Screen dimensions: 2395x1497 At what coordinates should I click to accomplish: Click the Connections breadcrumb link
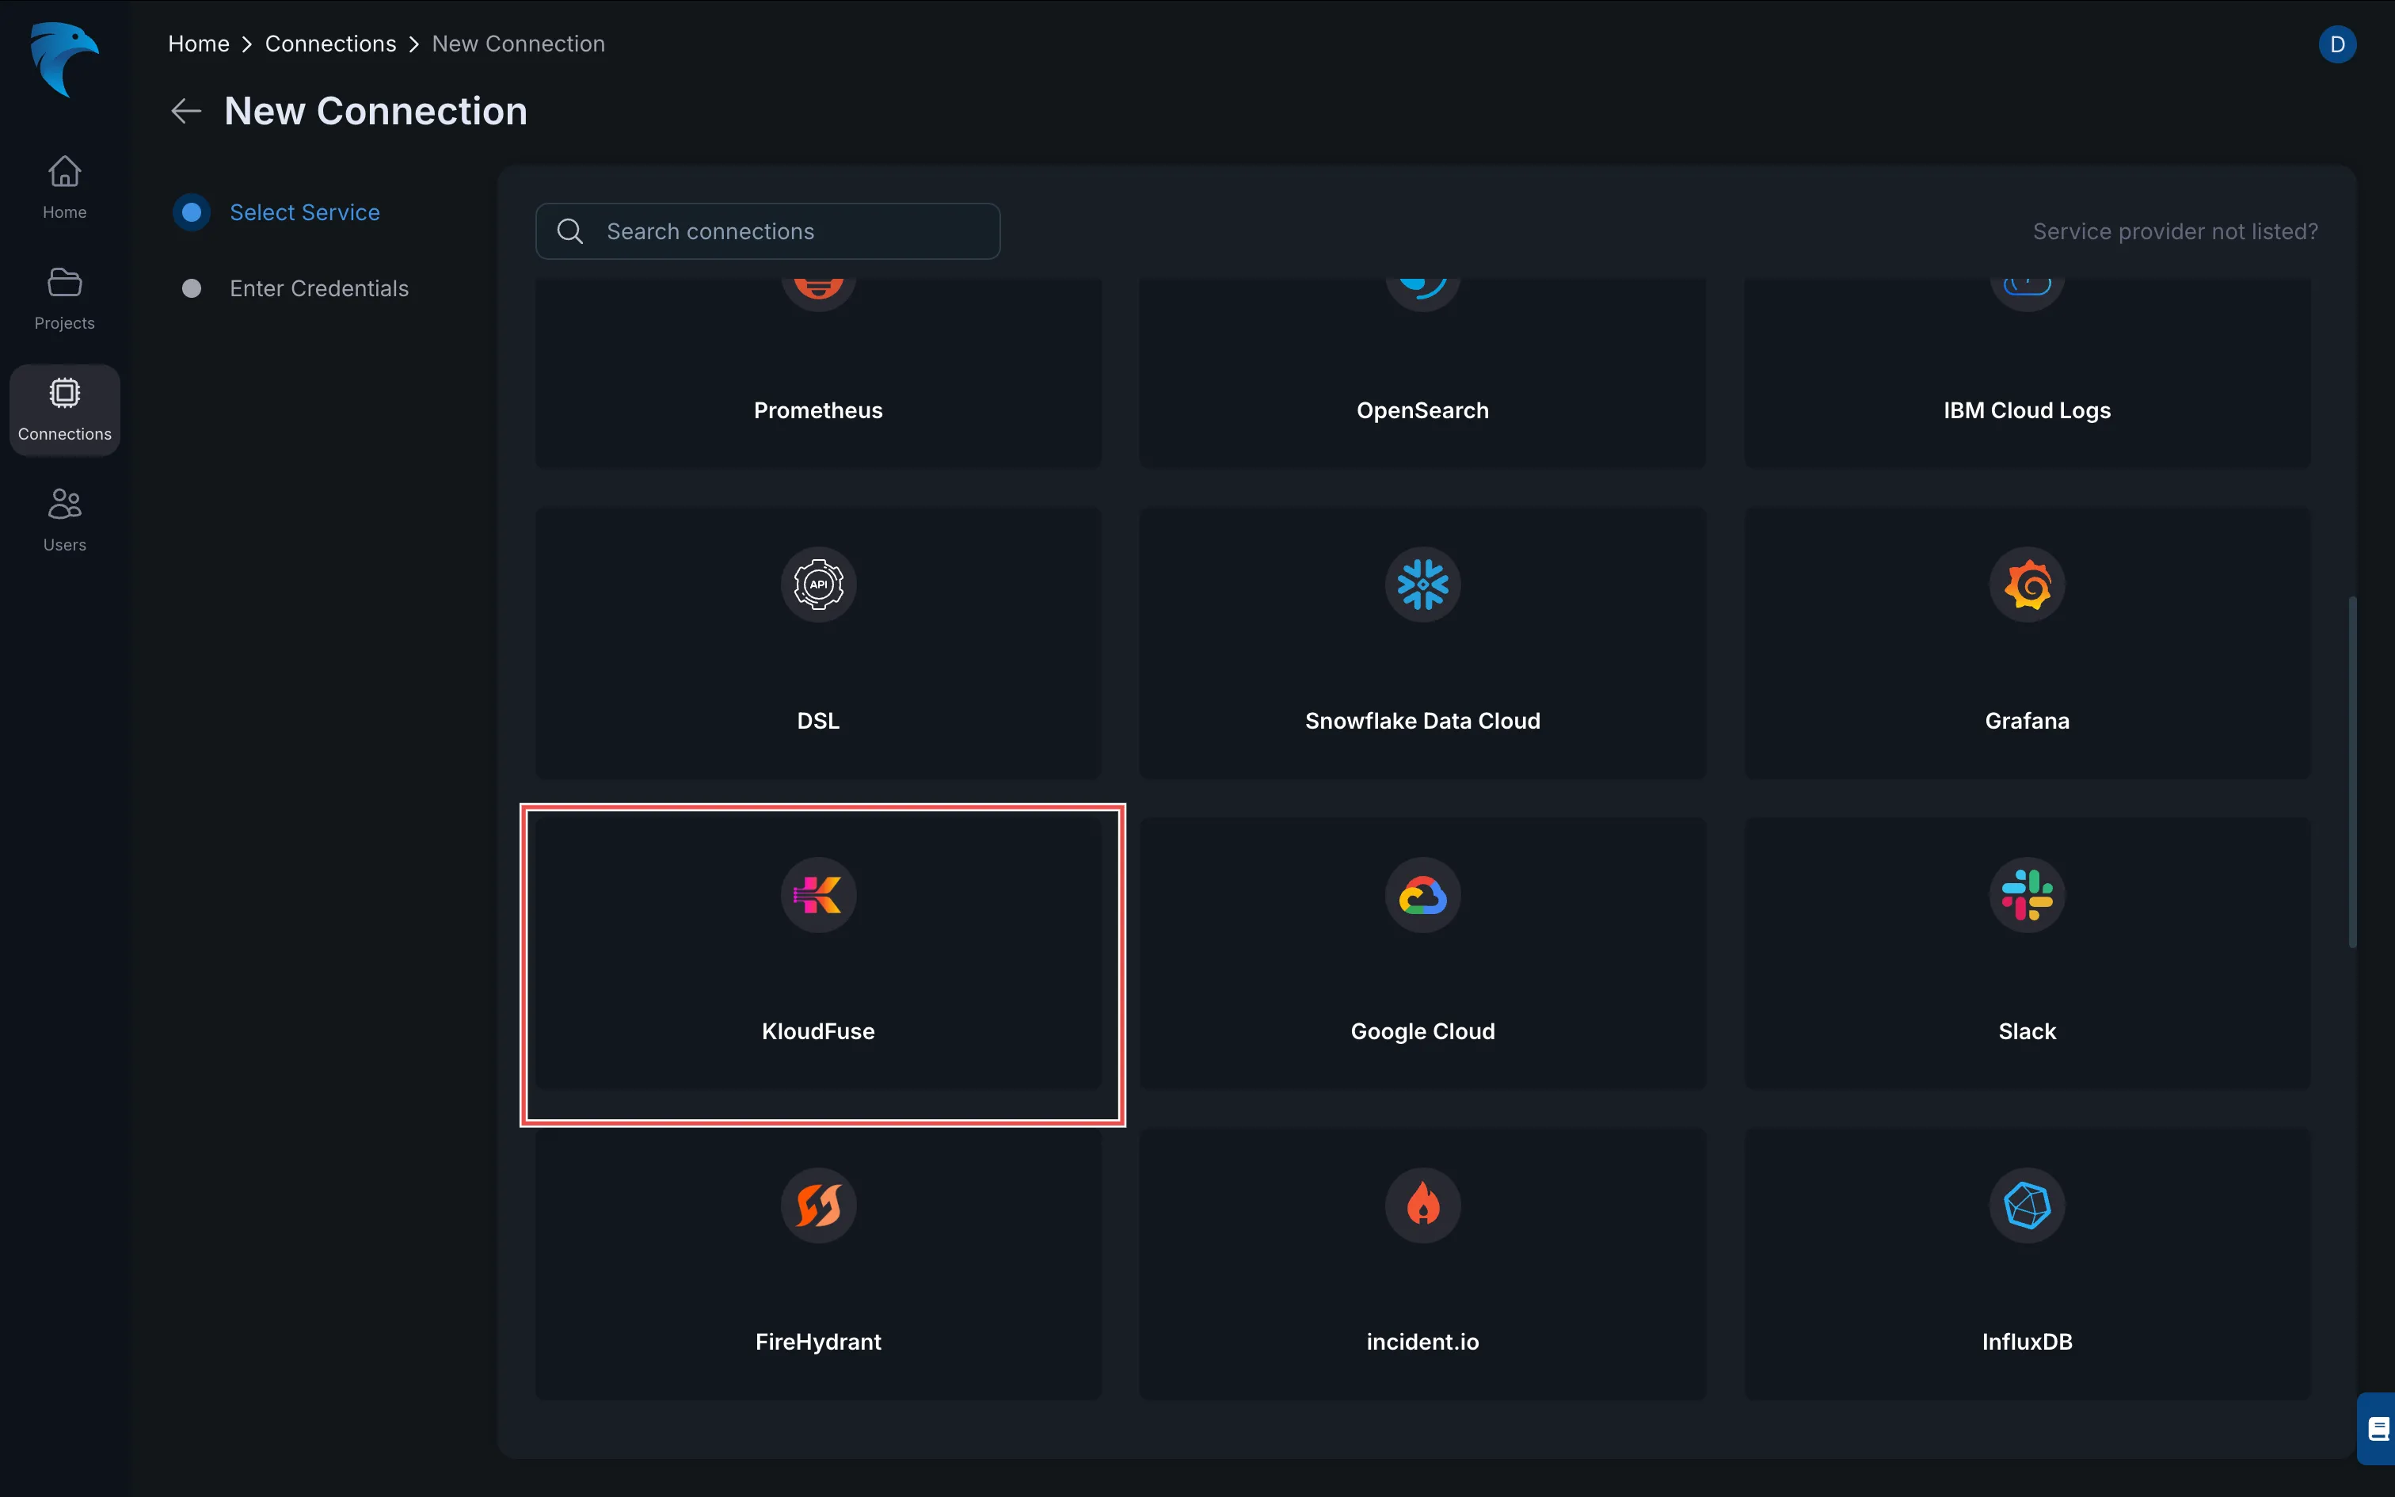tap(330, 44)
